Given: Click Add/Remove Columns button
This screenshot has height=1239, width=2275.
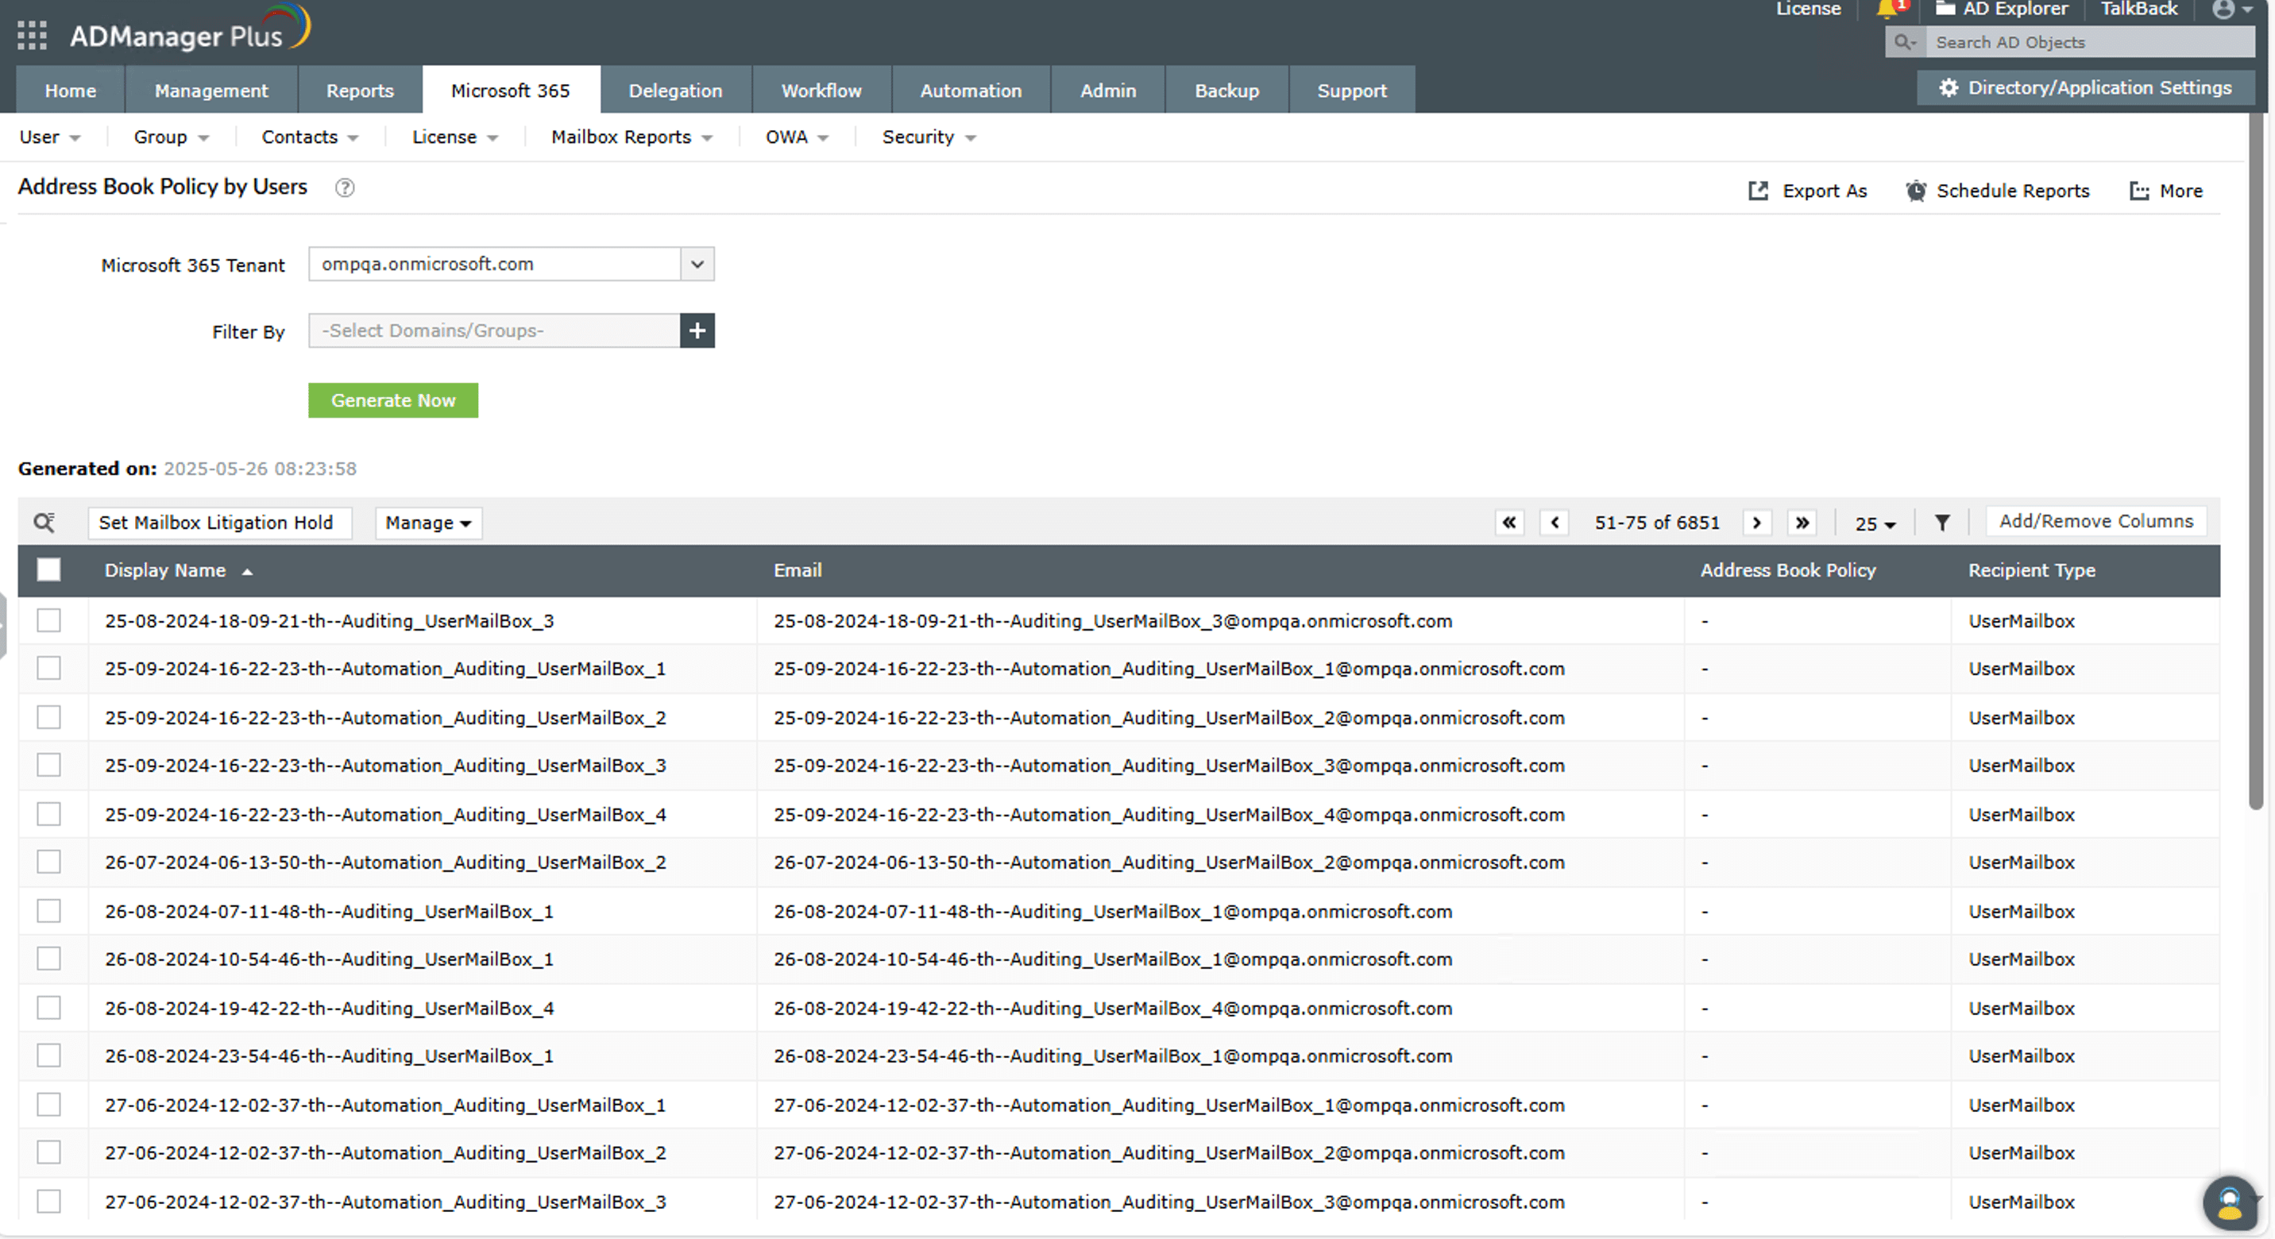Looking at the screenshot, I should point(2095,521).
